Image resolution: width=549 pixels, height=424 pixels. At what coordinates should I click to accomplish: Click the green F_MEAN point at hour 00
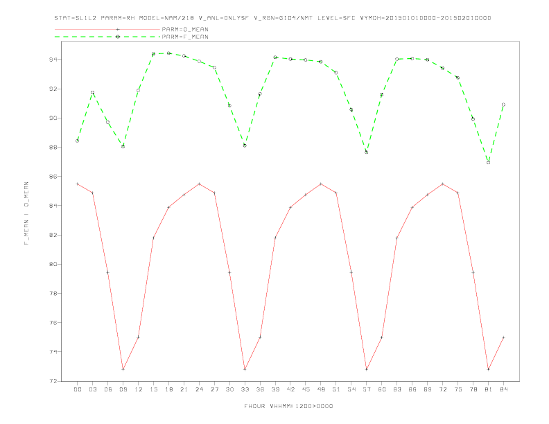pyautogui.click(x=78, y=141)
